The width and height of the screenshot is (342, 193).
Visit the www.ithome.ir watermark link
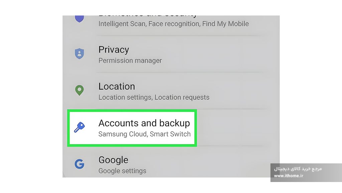289,176
